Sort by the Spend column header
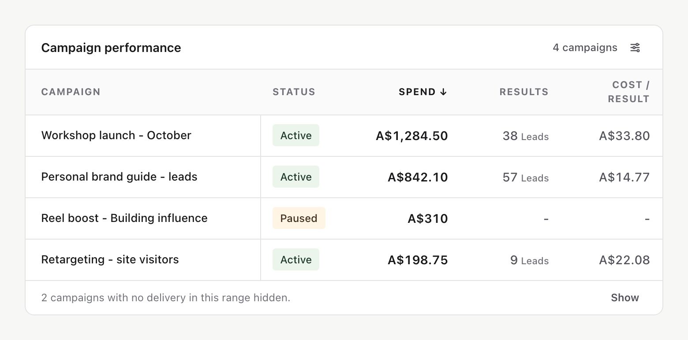This screenshot has width=688, height=340. tap(423, 92)
